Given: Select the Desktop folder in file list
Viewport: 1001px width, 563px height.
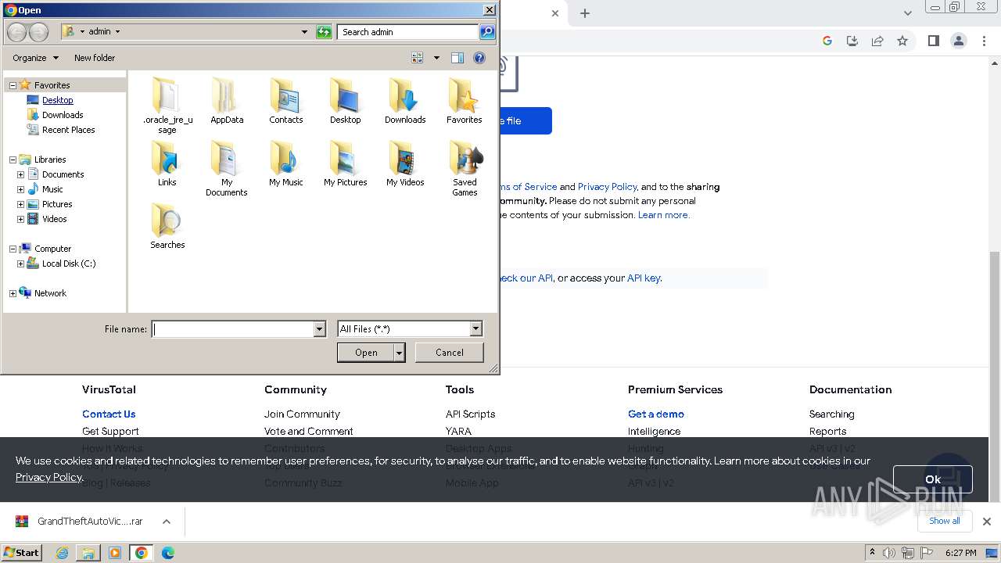Looking at the screenshot, I should pos(345,100).
